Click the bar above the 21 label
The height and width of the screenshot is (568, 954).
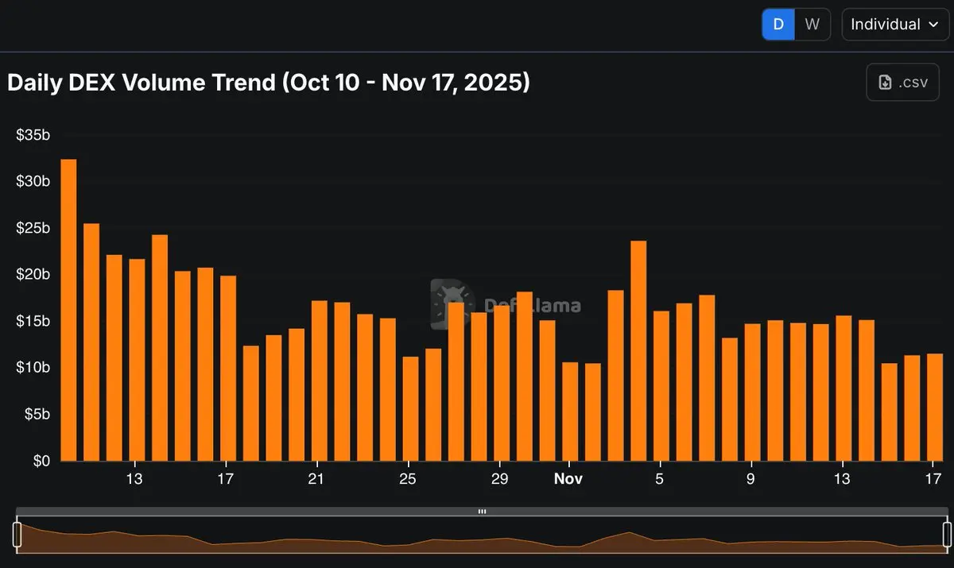[x=319, y=381]
